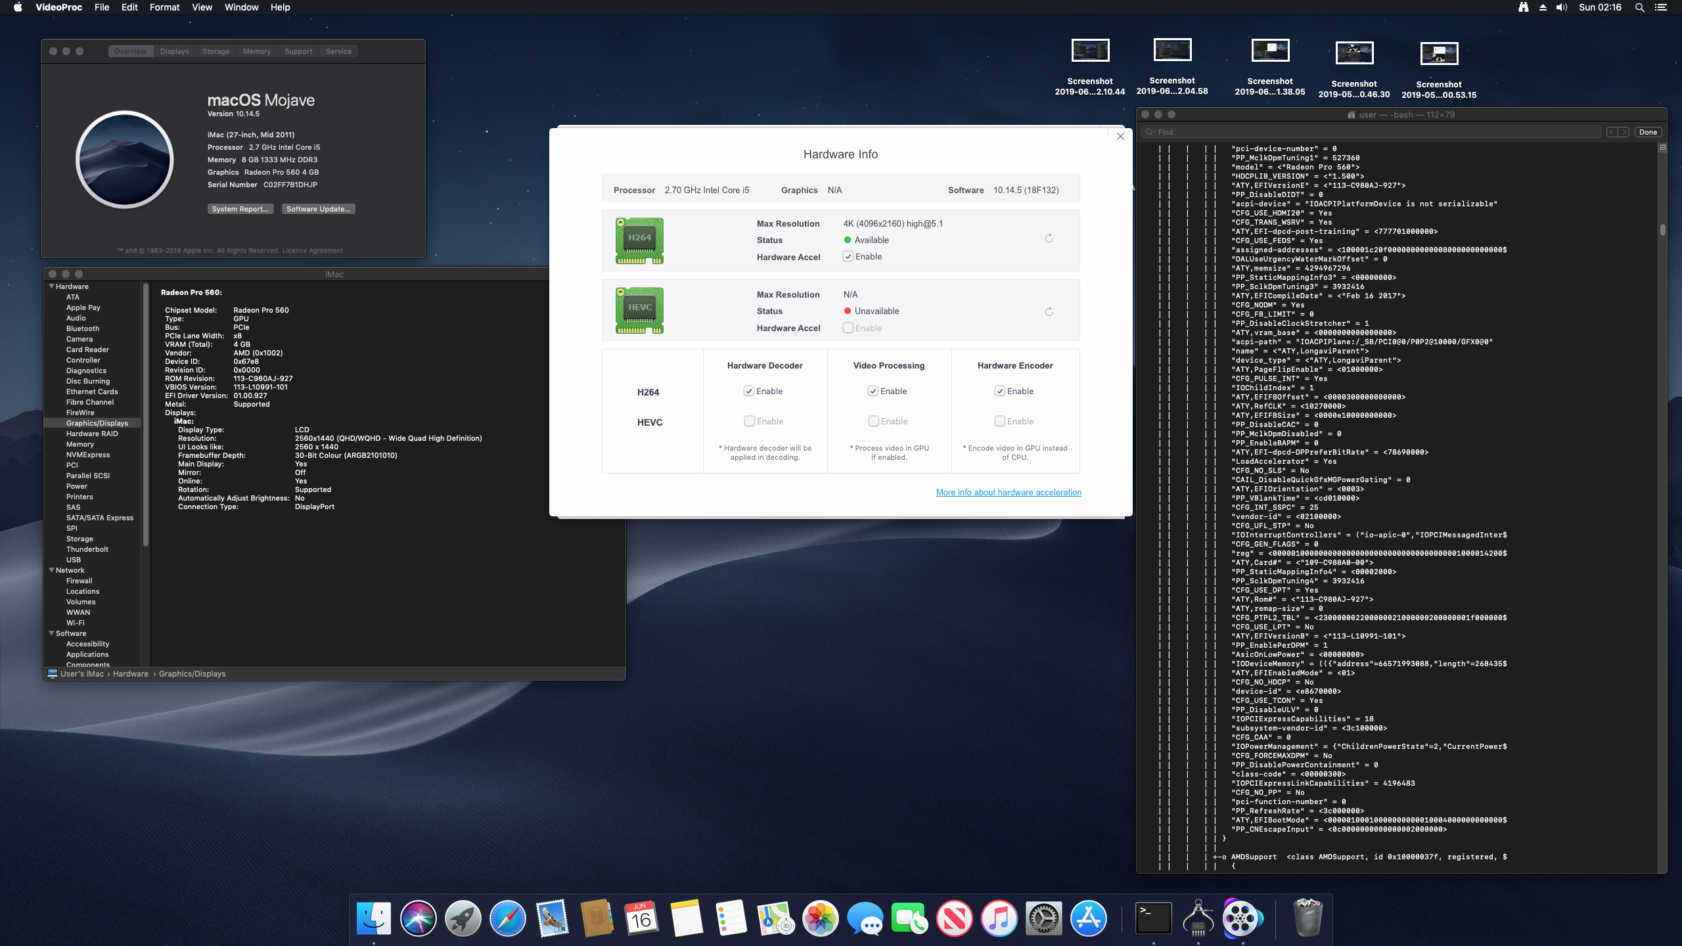Open Mail stamp icon in dock
The image size is (1682, 946).
(552, 918)
